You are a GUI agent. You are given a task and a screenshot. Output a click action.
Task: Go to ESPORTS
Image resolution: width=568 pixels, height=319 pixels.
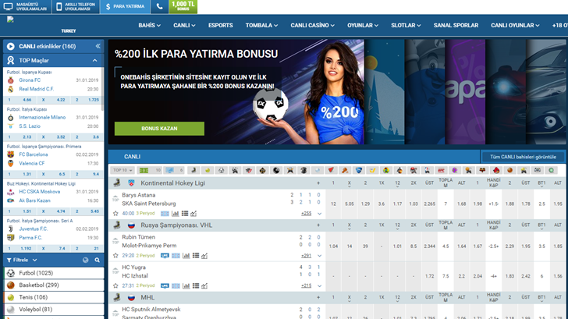pos(220,25)
